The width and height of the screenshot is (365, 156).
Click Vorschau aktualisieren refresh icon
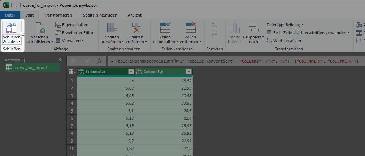[x=40, y=28]
